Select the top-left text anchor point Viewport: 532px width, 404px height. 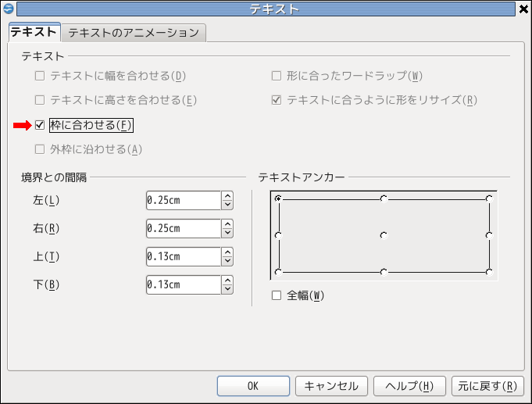[278, 198]
